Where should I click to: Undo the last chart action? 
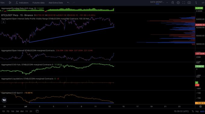click(68, 3)
